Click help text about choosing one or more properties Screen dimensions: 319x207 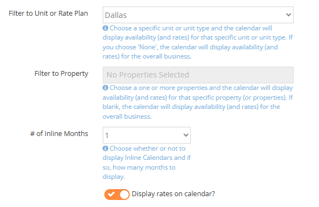coord(198,102)
